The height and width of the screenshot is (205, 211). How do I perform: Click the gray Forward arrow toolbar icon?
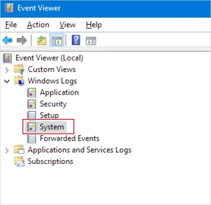tap(22, 40)
